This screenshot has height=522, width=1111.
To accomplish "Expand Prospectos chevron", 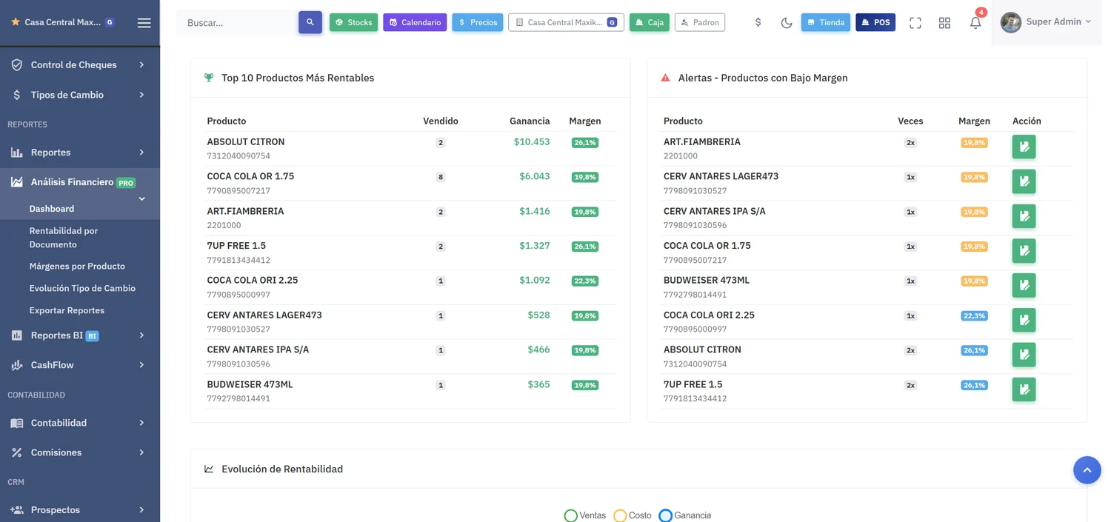I will click(x=141, y=510).
